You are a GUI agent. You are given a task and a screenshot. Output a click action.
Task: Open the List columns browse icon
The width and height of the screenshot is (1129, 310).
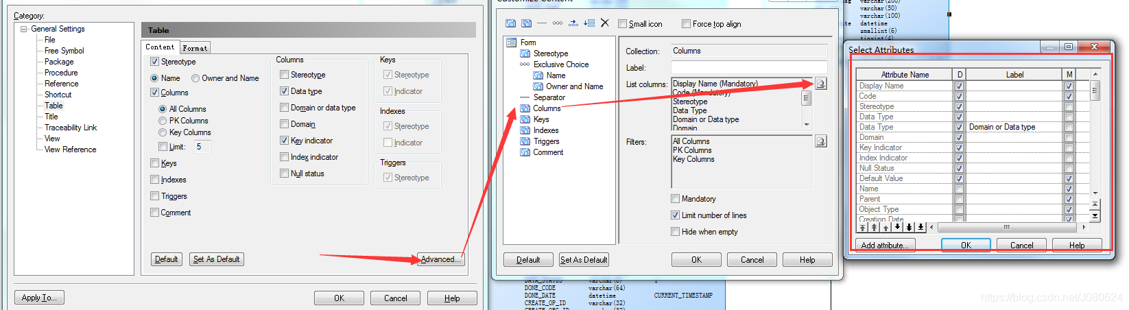(x=821, y=84)
